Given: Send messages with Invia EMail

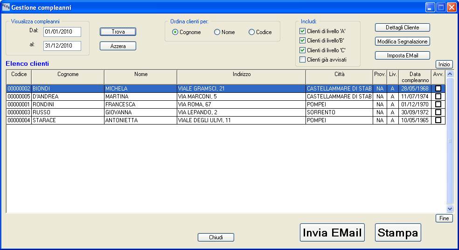Looking at the screenshot, I should (x=332, y=232).
